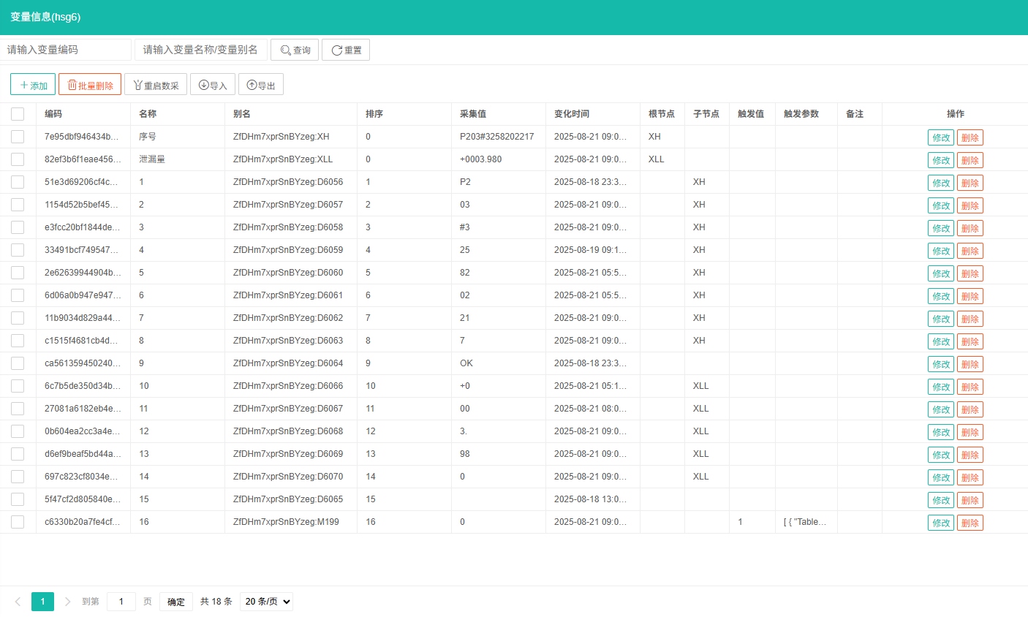Click 删除 for the D6064 row
1028x617 pixels.
[970, 364]
